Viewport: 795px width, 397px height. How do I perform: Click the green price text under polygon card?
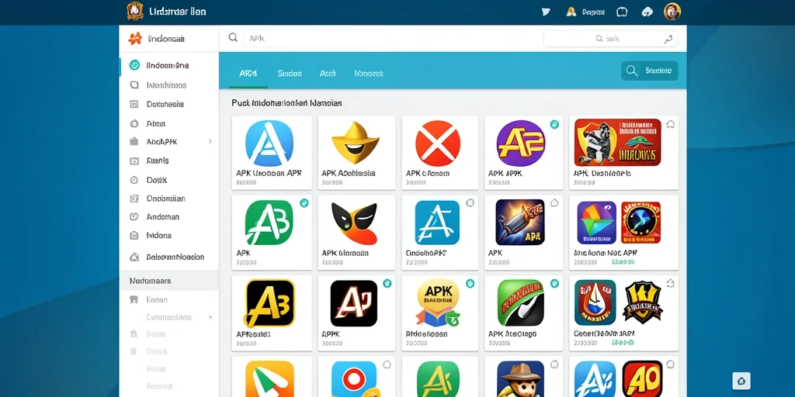pos(623,262)
